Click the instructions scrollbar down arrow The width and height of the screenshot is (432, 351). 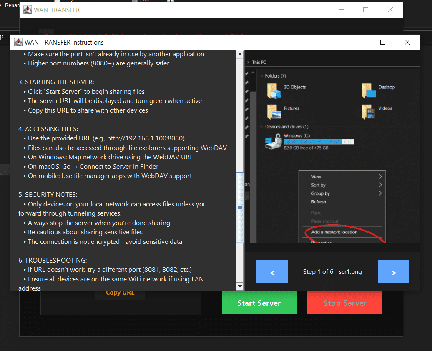click(240, 286)
